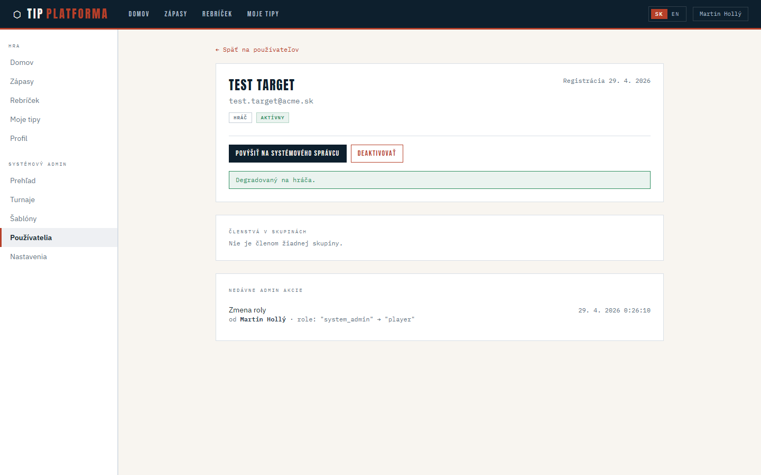This screenshot has height=475, width=761.
Task: Select Domov in the sidebar
Action: pos(22,62)
